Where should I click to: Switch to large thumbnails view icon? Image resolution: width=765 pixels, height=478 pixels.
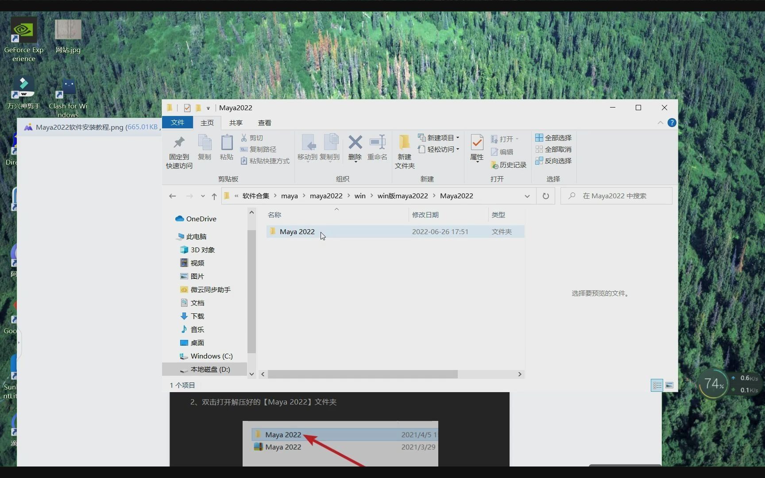(x=669, y=385)
